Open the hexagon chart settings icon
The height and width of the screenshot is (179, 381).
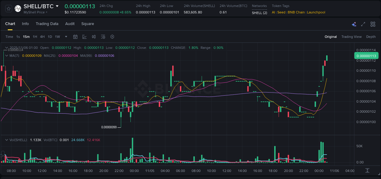(112, 37)
